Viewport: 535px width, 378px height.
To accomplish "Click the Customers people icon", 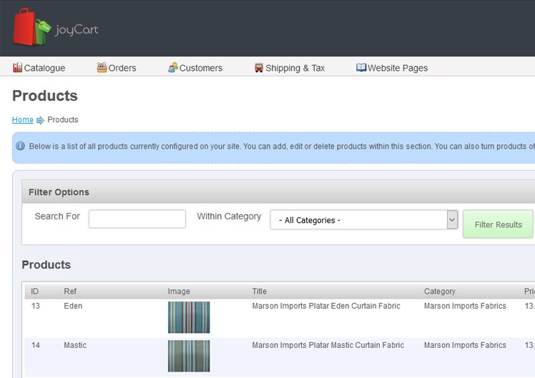I will coord(172,68).
